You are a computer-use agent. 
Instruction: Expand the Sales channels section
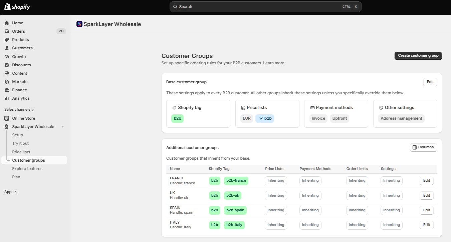(19, 109)
